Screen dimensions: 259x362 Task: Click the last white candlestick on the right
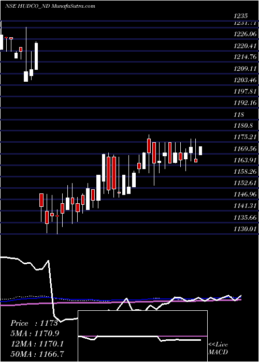[200, 151]
